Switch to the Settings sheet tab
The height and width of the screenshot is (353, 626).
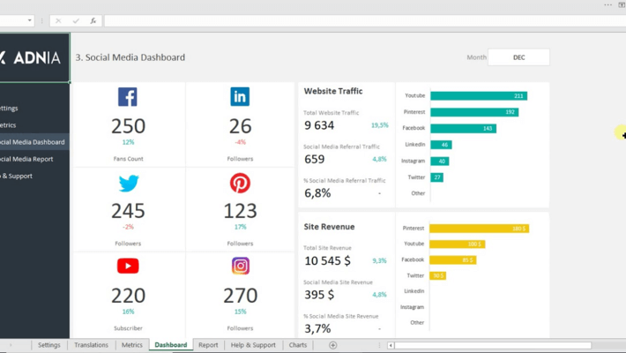point(49,345)
